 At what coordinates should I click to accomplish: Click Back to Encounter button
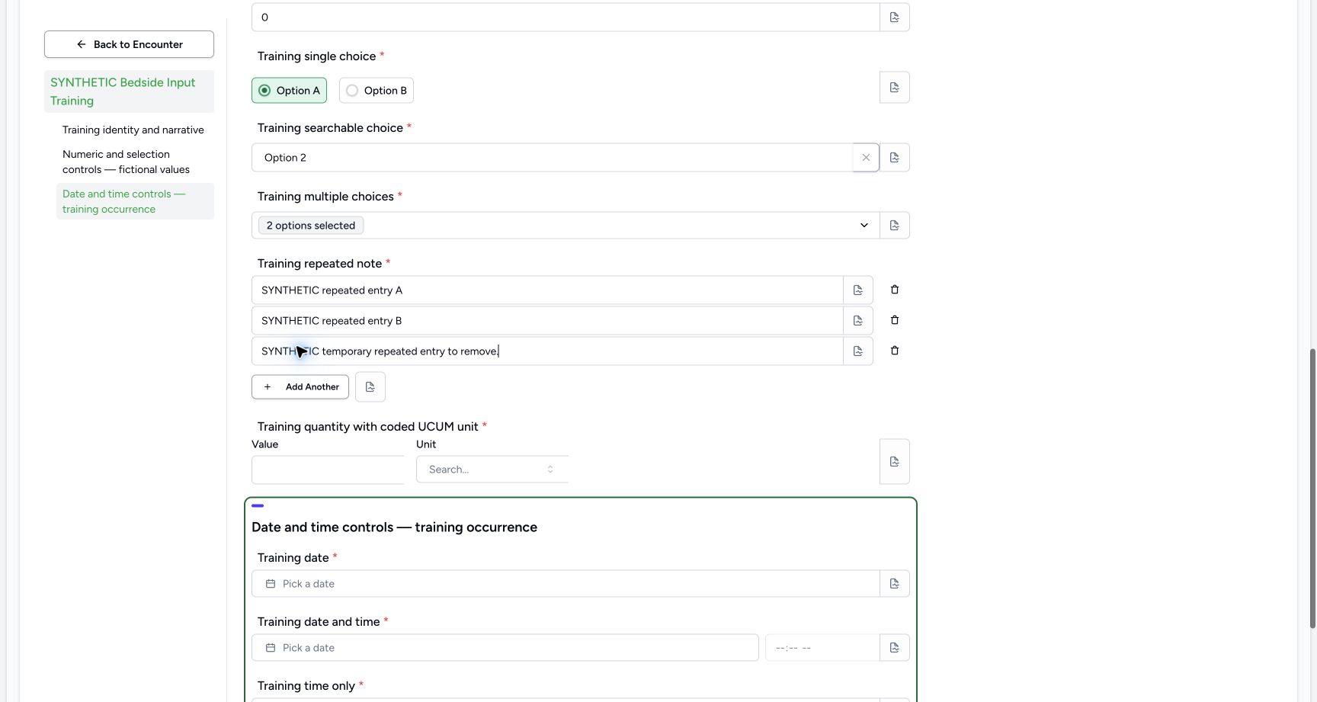pyautogui.click(x=129, y=44)
